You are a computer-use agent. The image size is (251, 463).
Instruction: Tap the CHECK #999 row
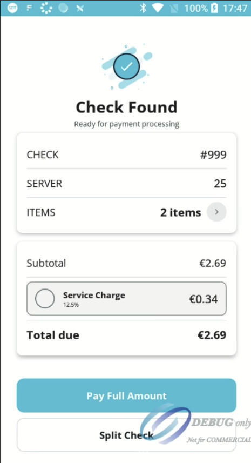click(x=126, y=155)
